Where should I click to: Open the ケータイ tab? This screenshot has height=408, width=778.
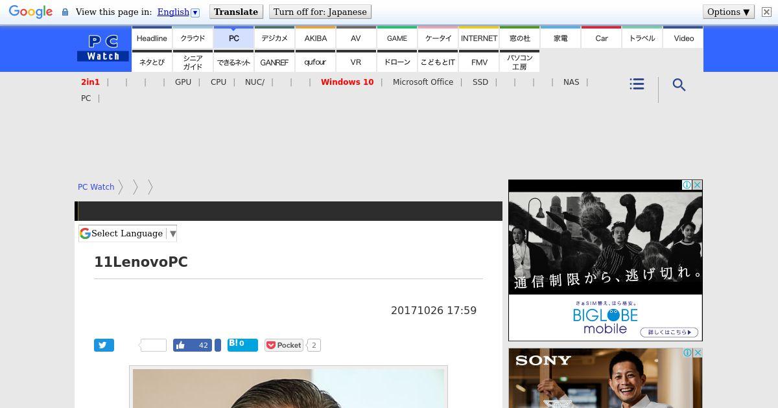(438, 38)
